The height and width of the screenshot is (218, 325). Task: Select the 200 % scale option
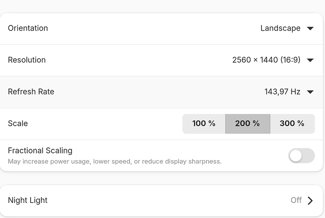click(x=247, y=124)
